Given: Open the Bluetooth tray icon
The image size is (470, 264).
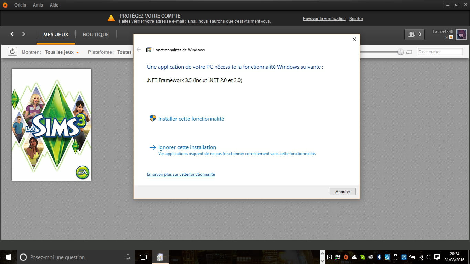Looking at the screenshot, I should point(379,257).
